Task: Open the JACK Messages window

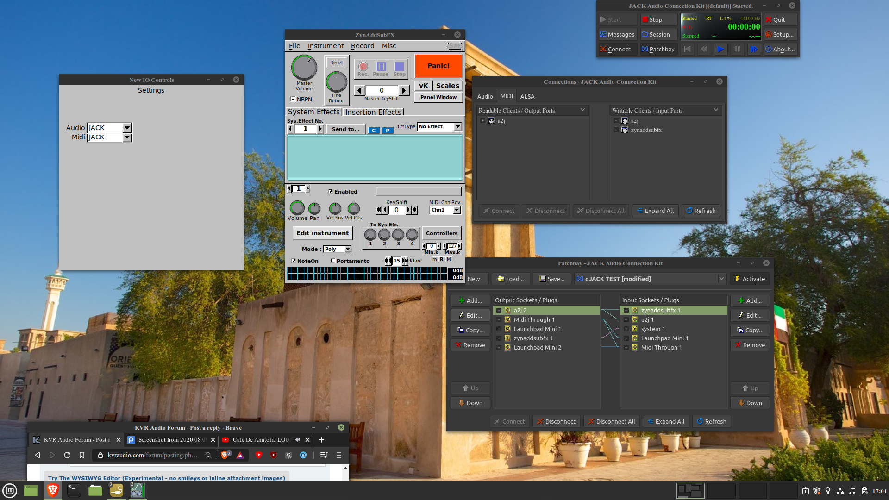Action: coord(617,34)
